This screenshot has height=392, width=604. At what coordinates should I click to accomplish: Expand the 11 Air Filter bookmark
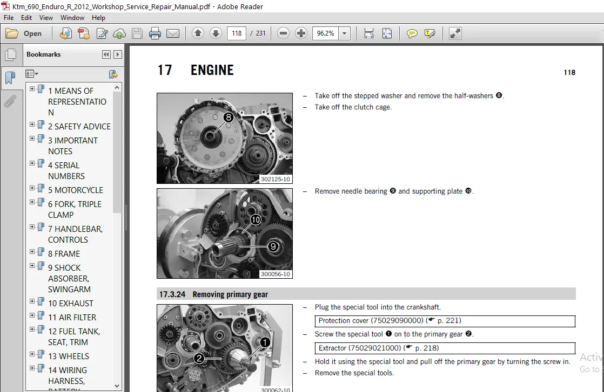pos(32,315)
